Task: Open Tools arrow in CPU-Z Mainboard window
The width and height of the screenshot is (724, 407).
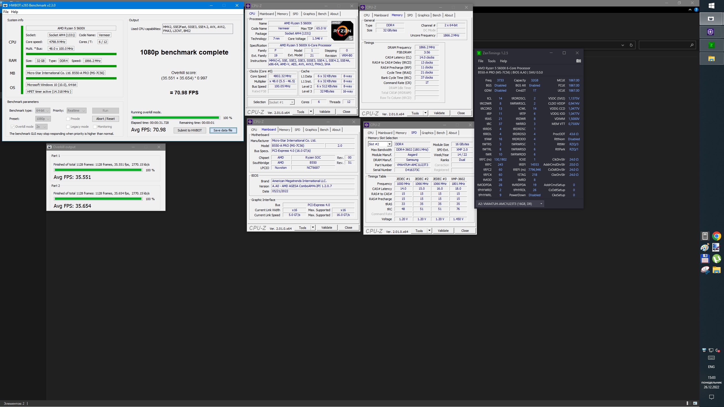Action: pyautogui.click(x=313, y=228)
